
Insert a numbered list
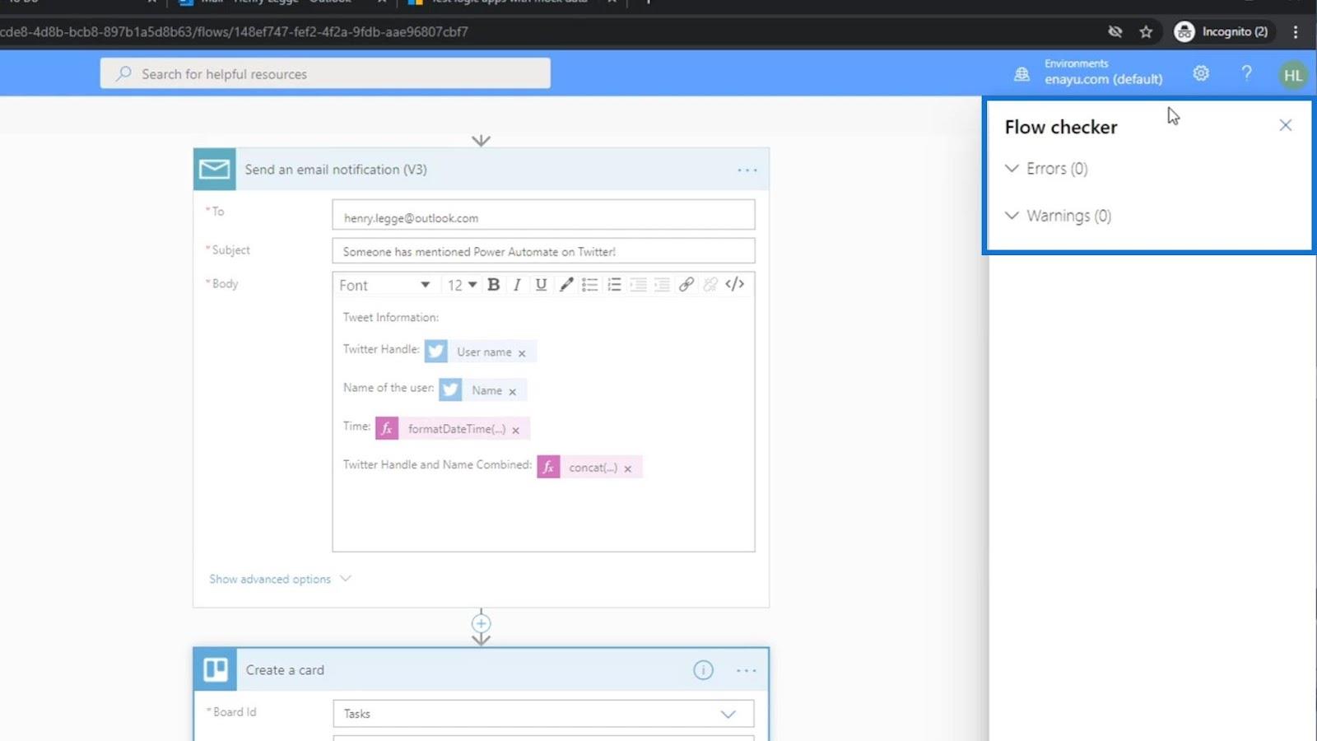pyautogui.click(x=614, y=284)
